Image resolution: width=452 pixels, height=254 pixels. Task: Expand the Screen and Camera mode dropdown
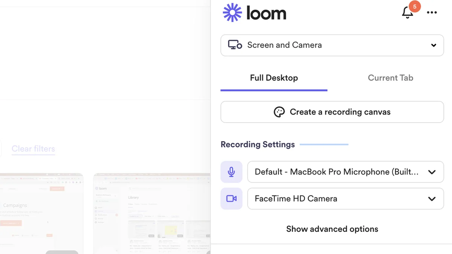[x=434, y=45]
